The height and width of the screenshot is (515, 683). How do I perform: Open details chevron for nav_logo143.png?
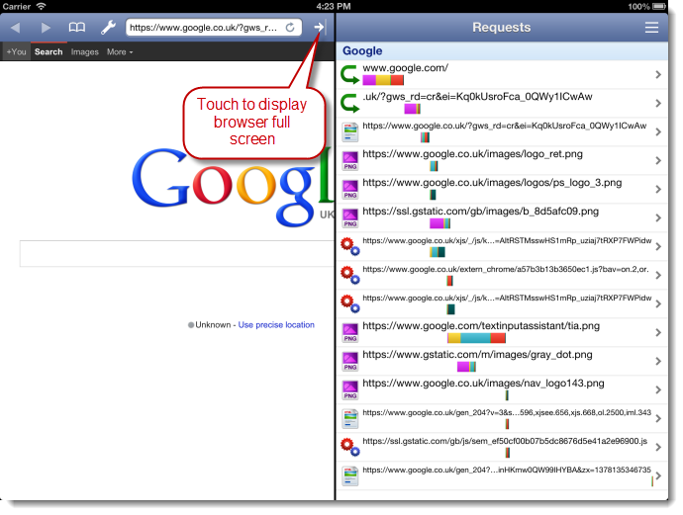tap(658, 389)
